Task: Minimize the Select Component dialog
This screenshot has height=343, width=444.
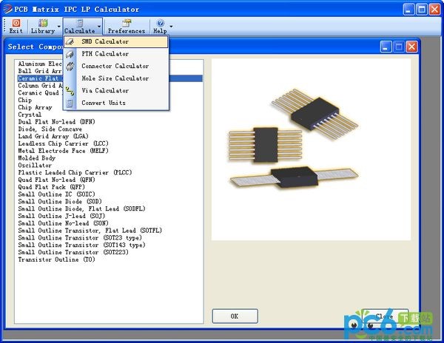Action: click(x=386, y=47)
